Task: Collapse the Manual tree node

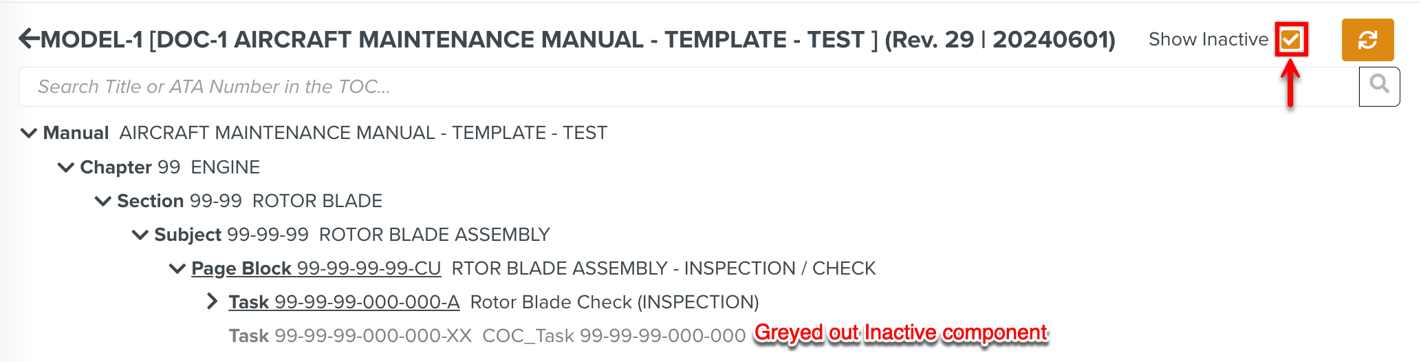Action: (29, 133)
